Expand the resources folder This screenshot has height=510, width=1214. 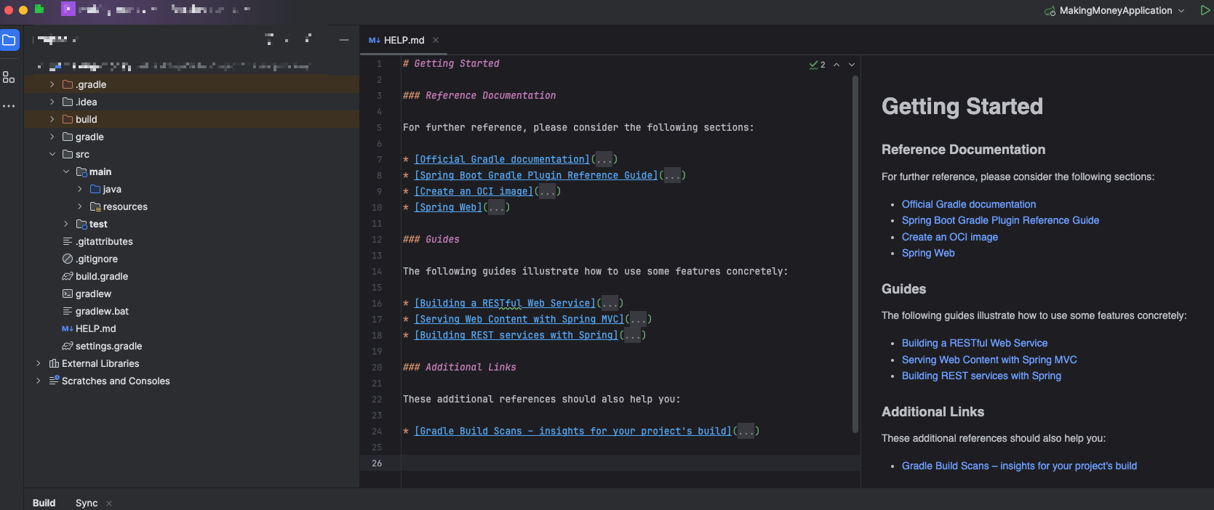coord(80,206)
